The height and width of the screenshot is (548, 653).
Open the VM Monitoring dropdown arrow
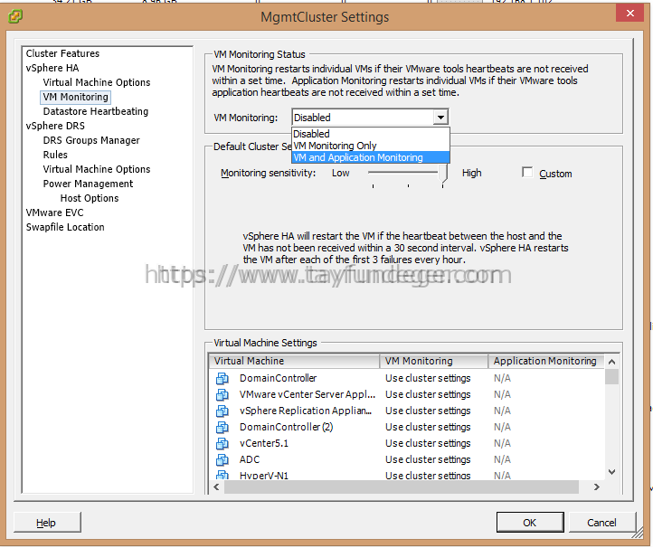coord(440,118)
